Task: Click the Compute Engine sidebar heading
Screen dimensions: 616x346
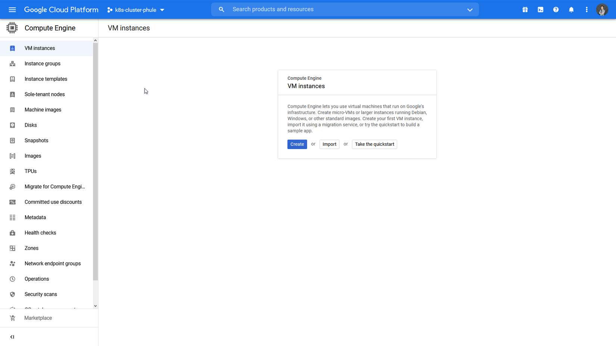Action: (50, 28)
